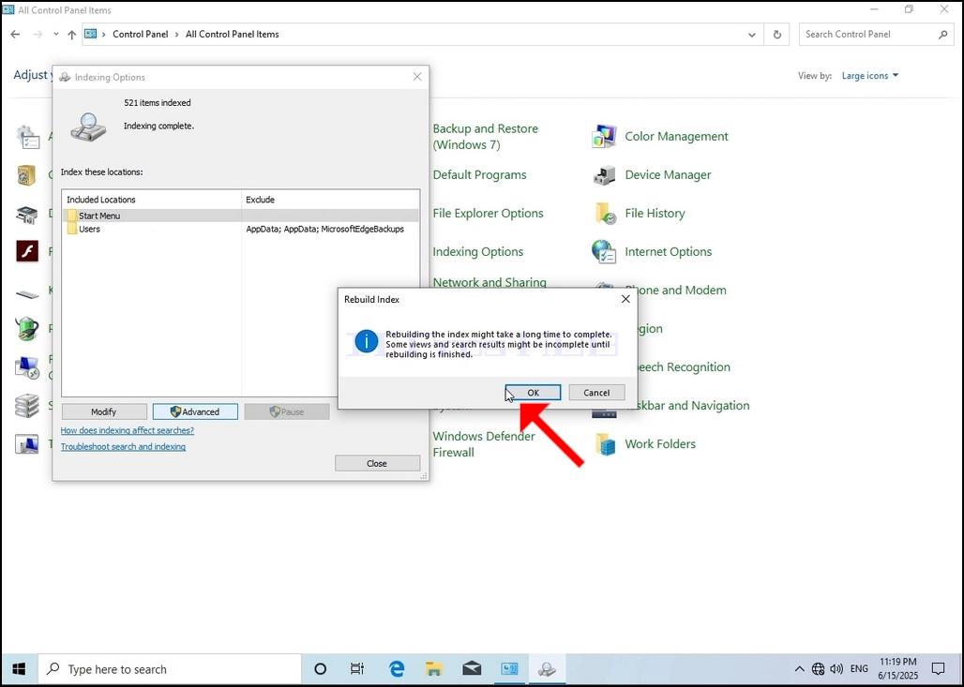Click the Internet Options icon

pos(604,252)
